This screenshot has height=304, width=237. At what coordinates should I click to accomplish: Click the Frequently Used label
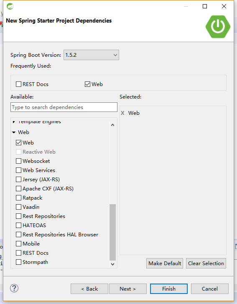pyautogui.click(x=31, y=66)
